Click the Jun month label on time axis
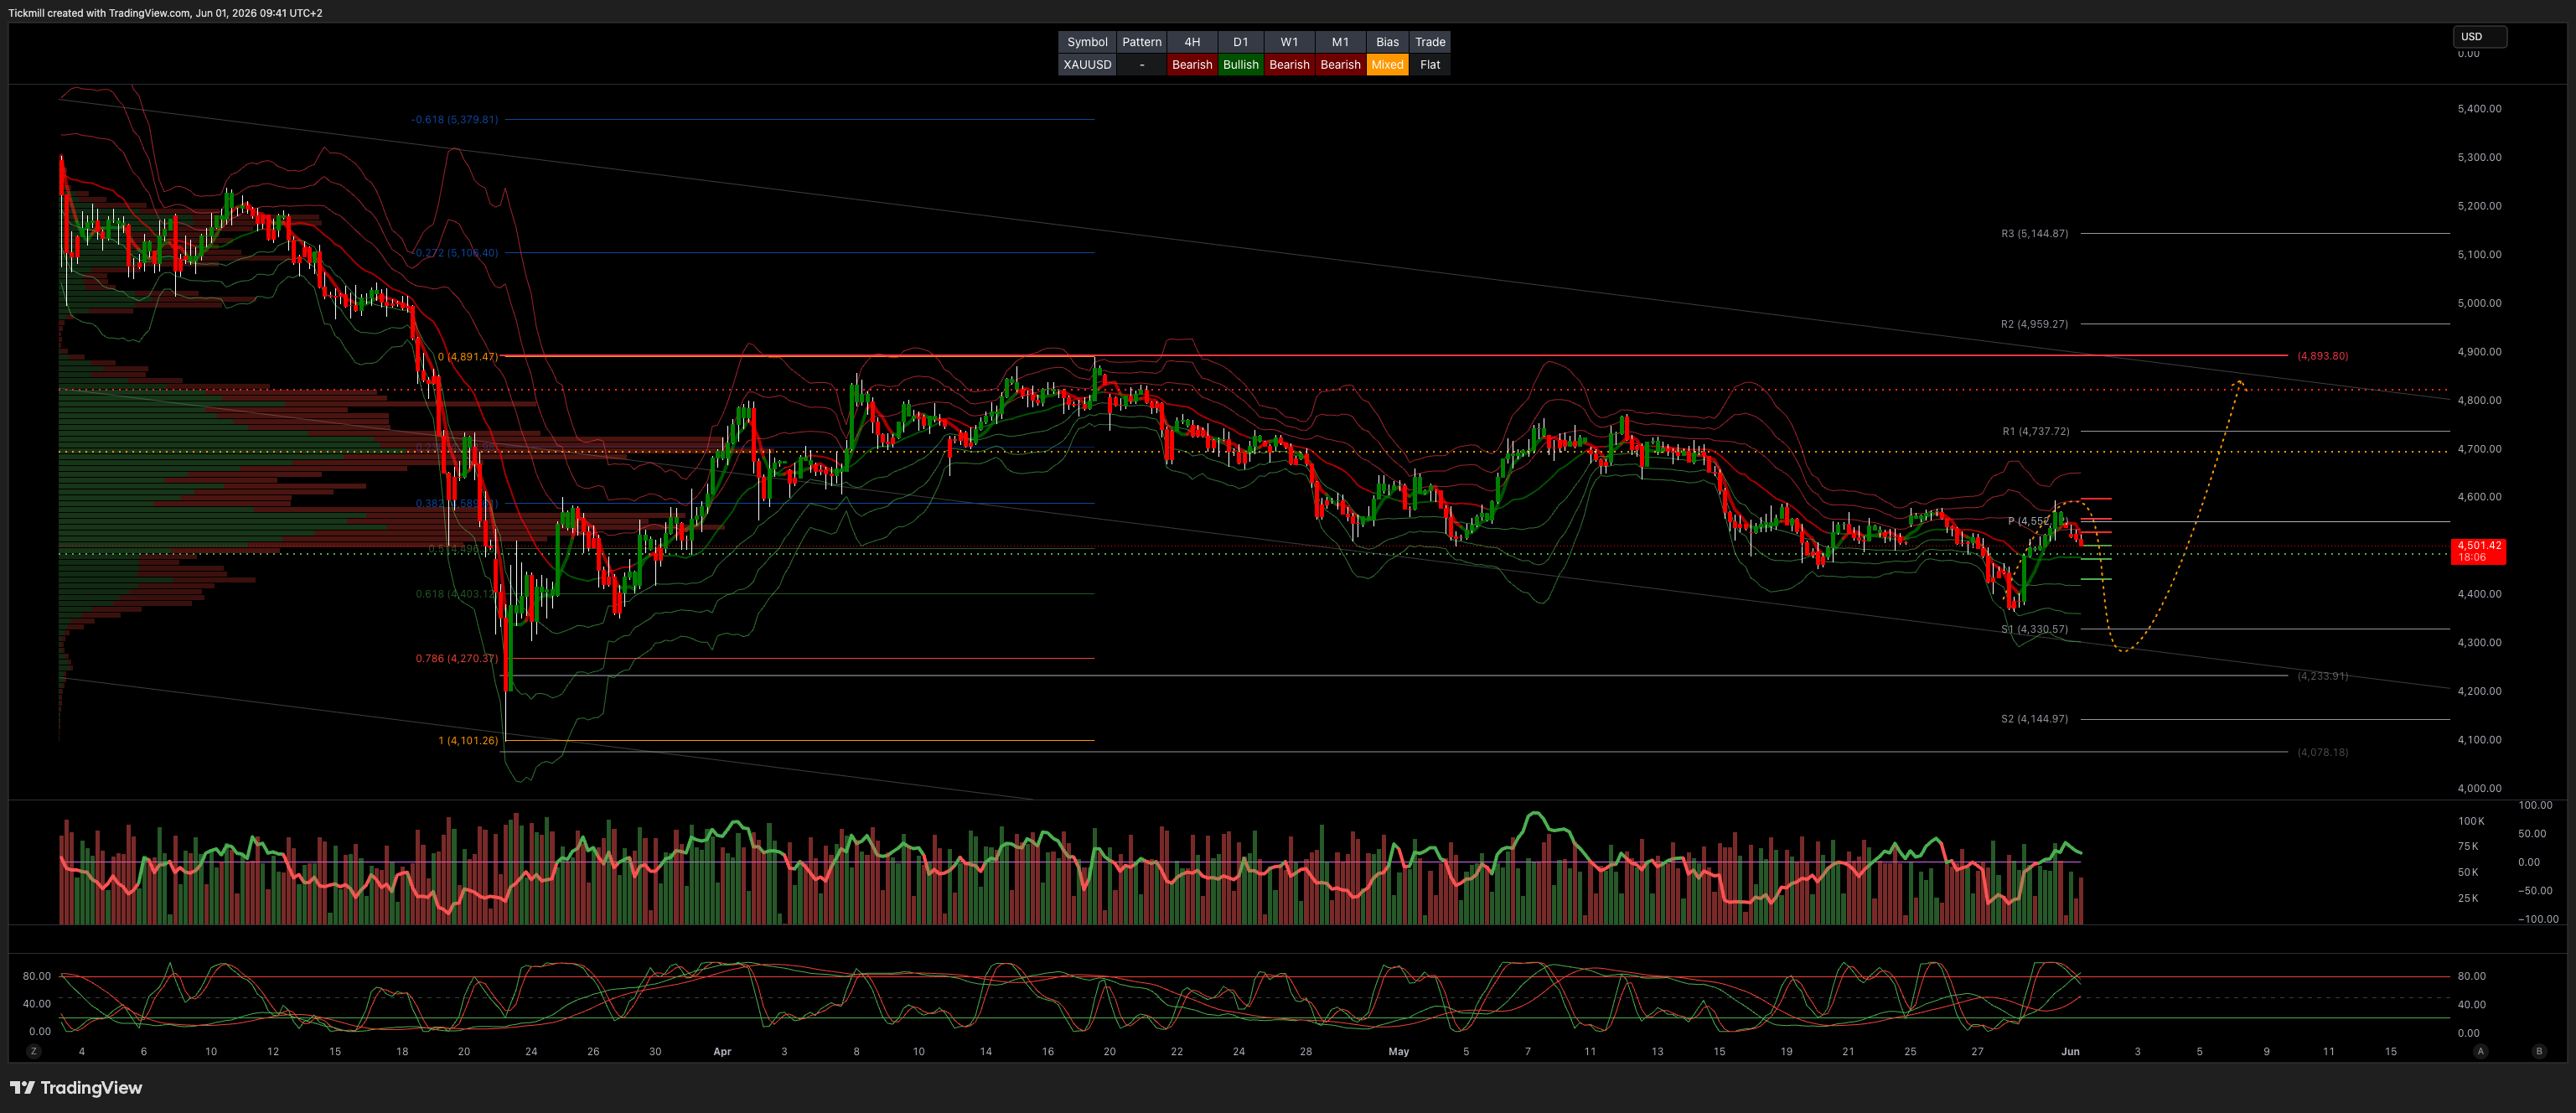Image resolution: width=2576 pixels, height=1113 pixels. (2070, 1052)
